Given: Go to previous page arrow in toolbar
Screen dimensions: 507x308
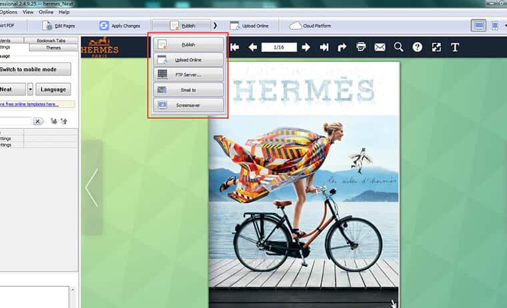Looking at the screenshot, I should click(253, 47).
